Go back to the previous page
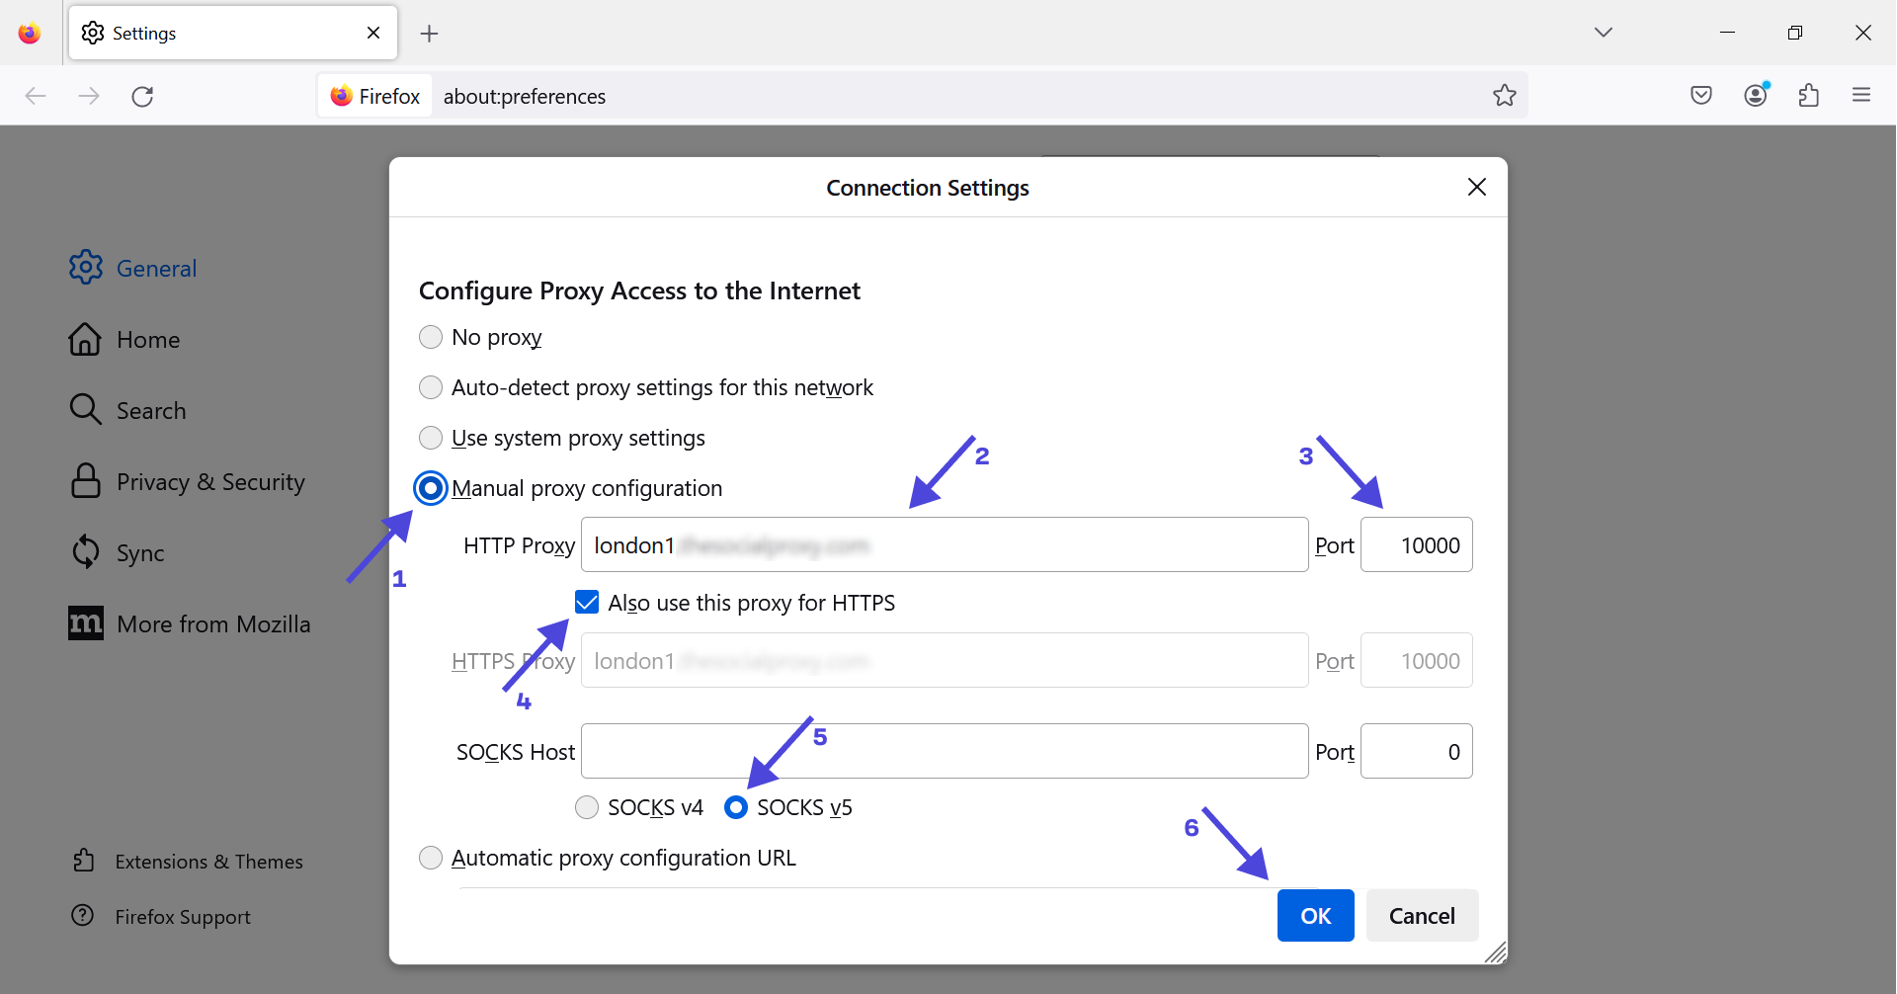This screenshot has height=994, width=1897. tap(36, 96)
